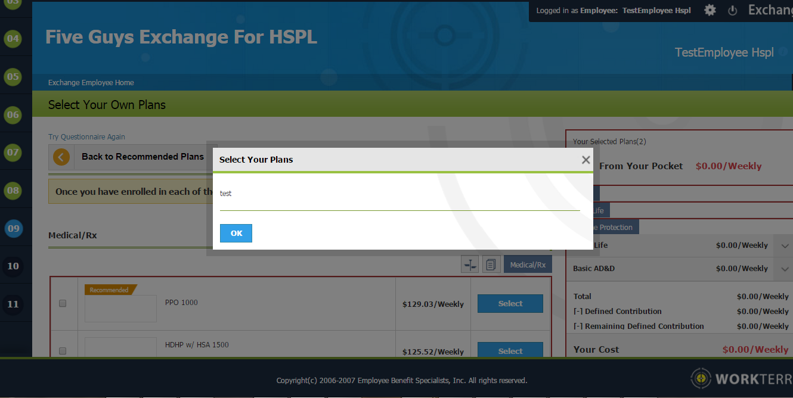The height and width of the screenshot is (398, 793).
Task: Open Try Questionnaire Again link
Action: pyautogui.click(x=86, y=137)
